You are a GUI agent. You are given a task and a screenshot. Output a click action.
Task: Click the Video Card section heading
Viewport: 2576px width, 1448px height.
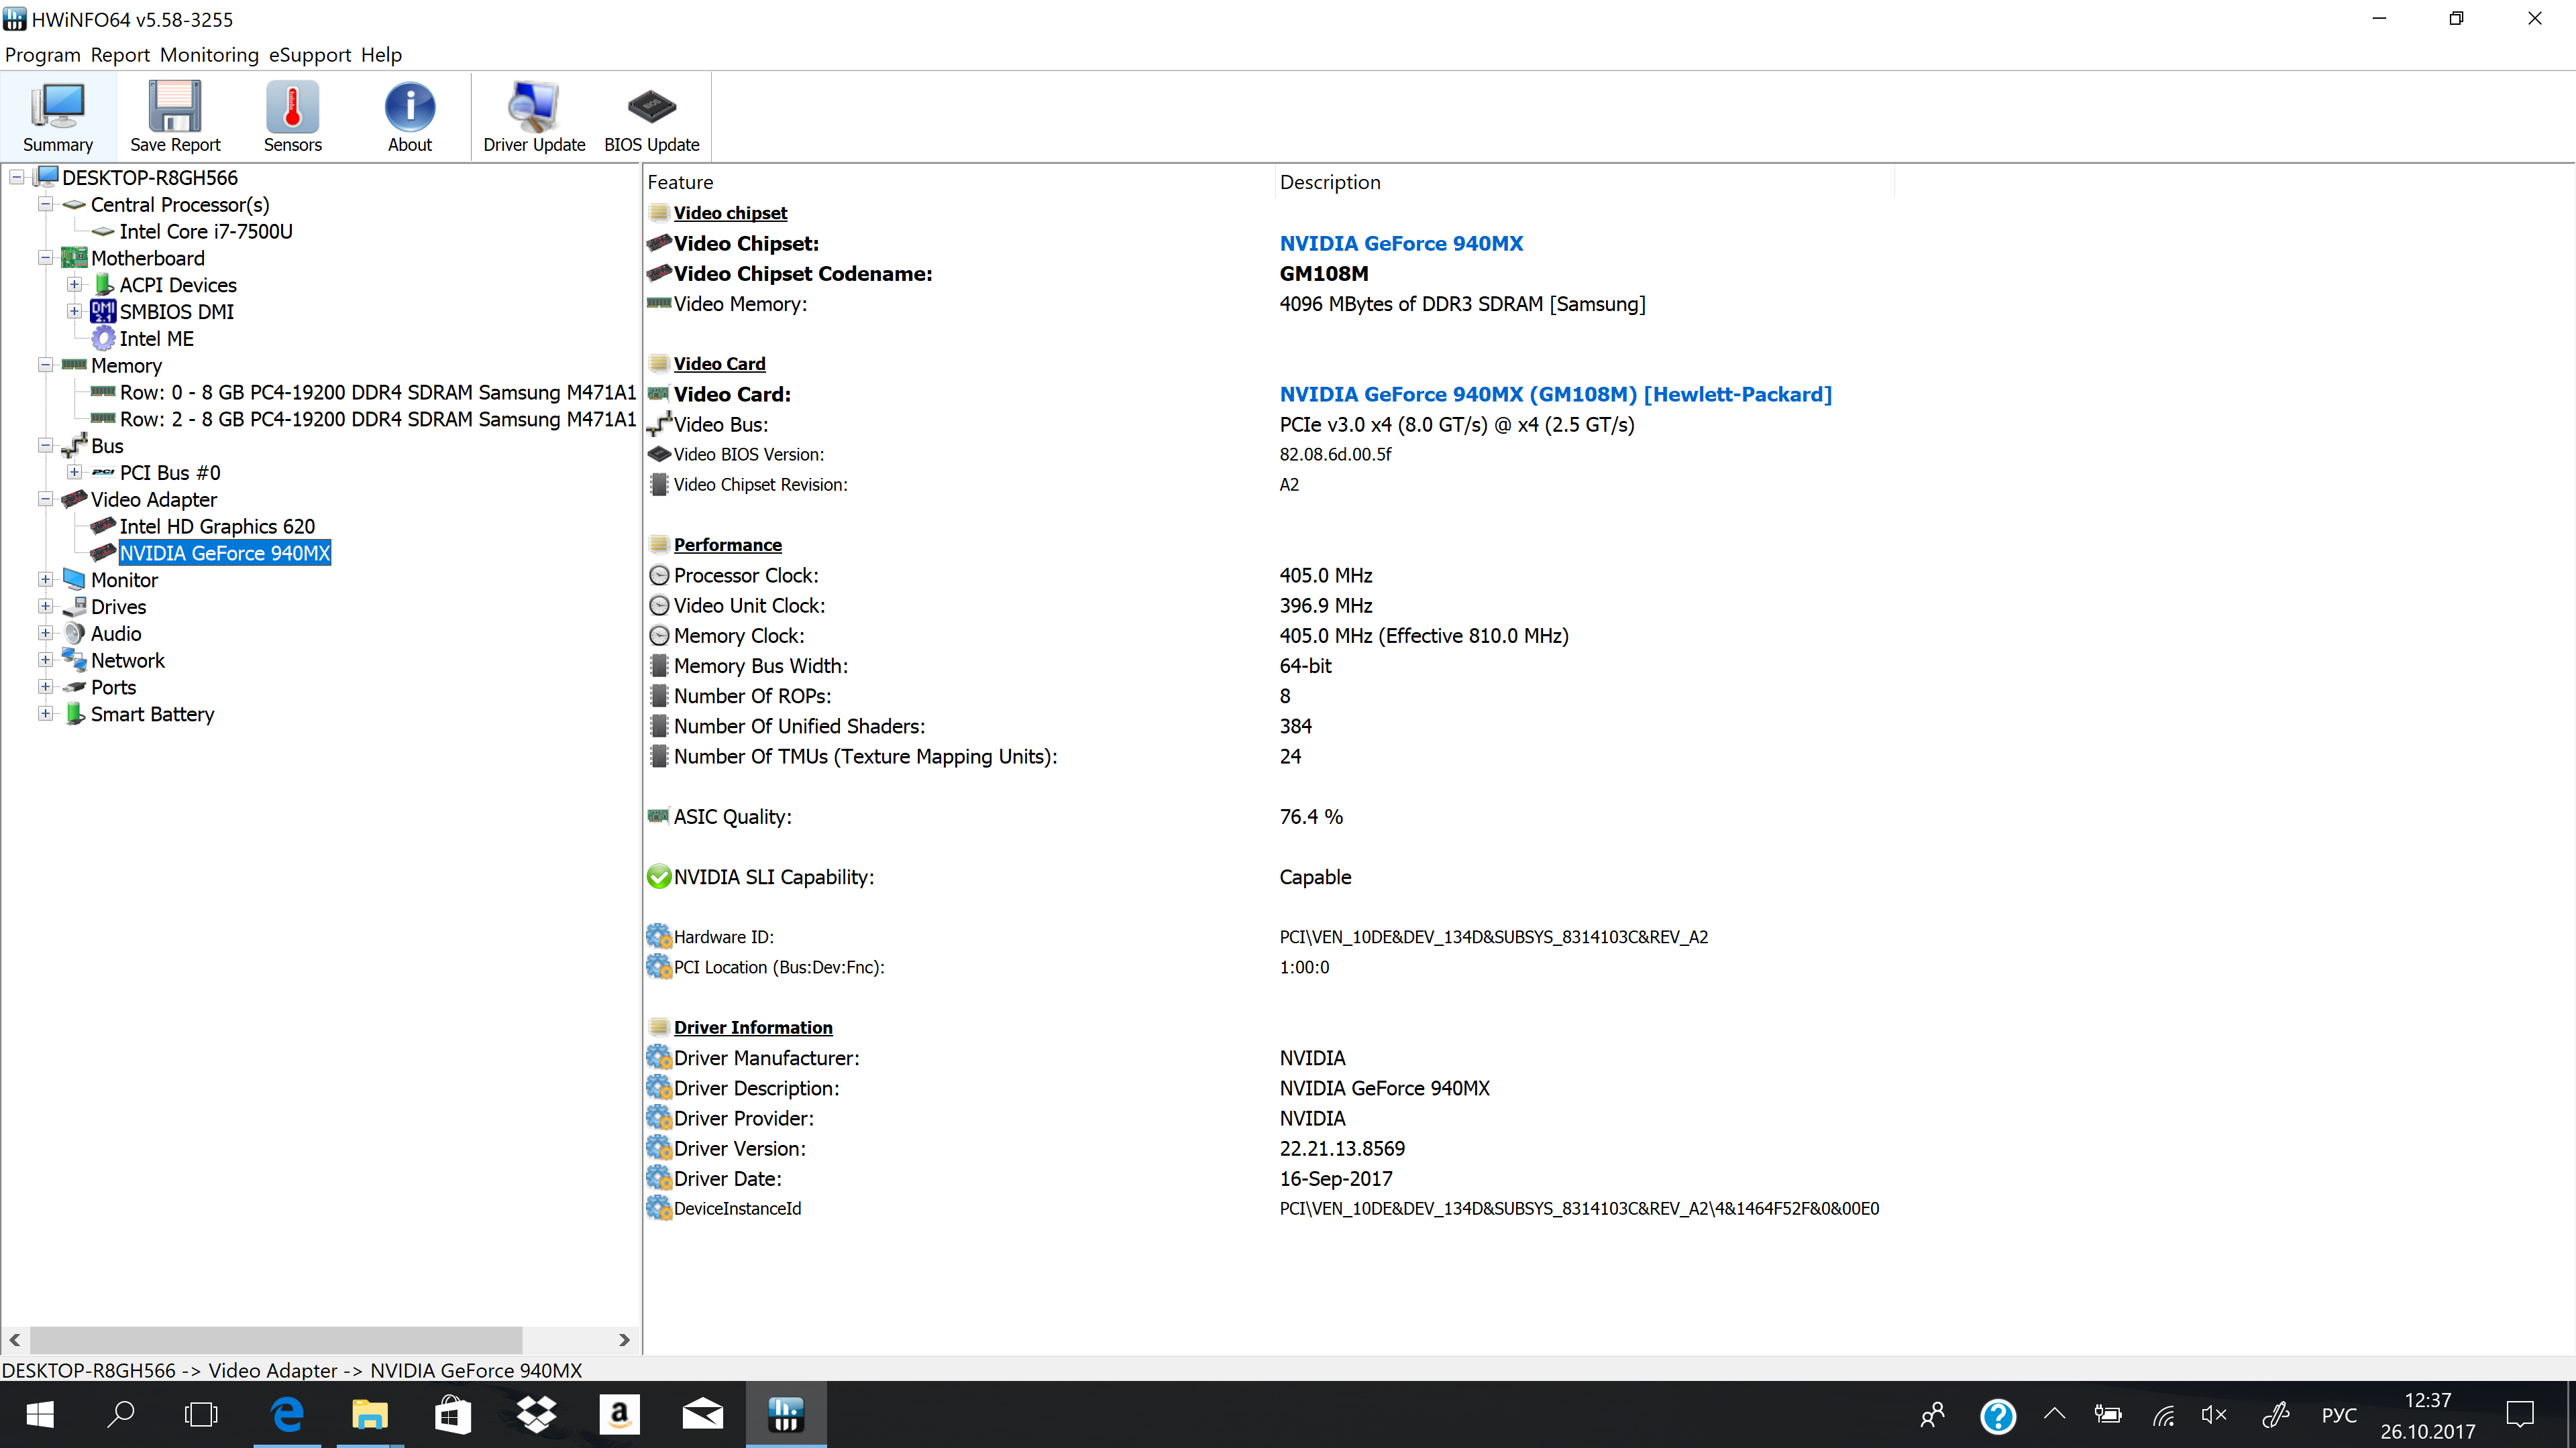[x=719, y=364]
